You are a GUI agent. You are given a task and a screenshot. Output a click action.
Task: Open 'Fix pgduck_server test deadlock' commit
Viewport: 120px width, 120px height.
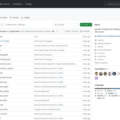(x=45, y=109)
